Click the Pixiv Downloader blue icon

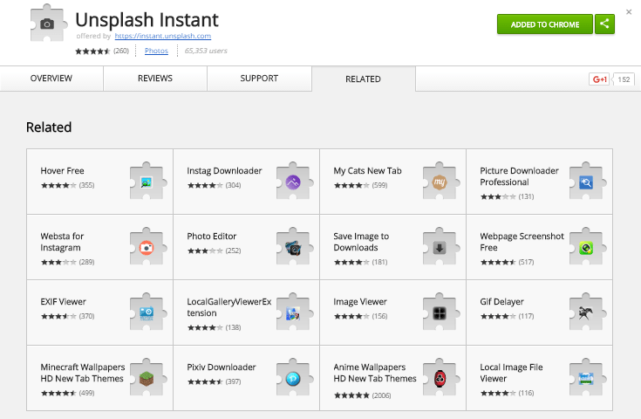295,378
